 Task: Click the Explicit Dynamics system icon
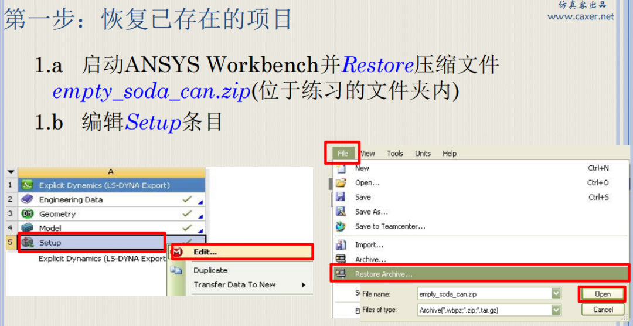point(27,186)
